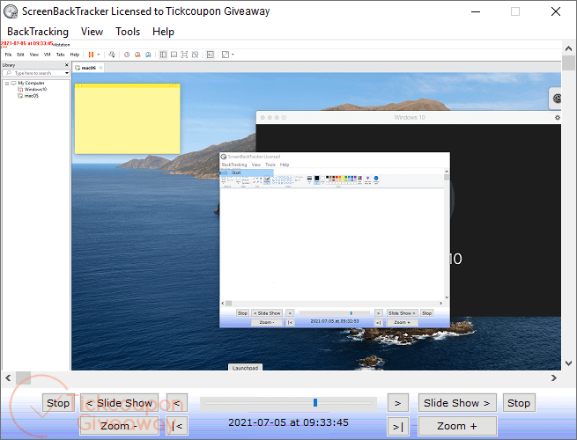
Task: Select the Windows10 VM in the library tree
Action: pyautogui.click(x=35, y=90)
